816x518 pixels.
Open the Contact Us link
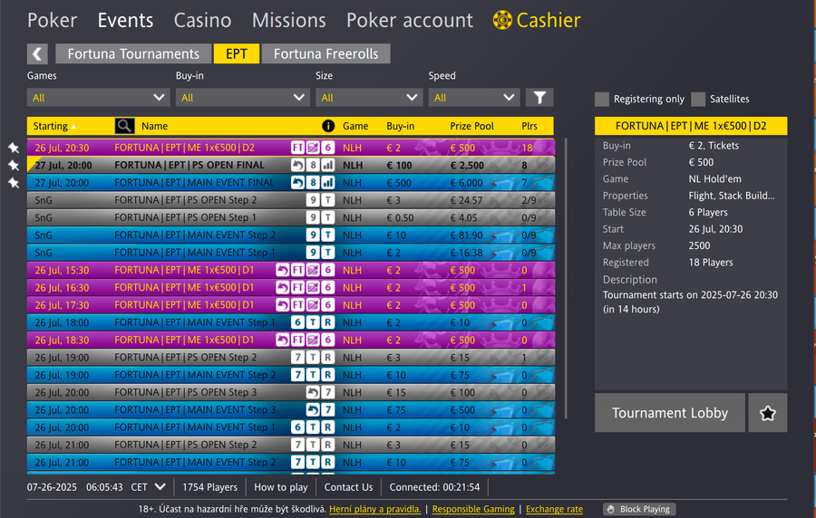(348, 487)
